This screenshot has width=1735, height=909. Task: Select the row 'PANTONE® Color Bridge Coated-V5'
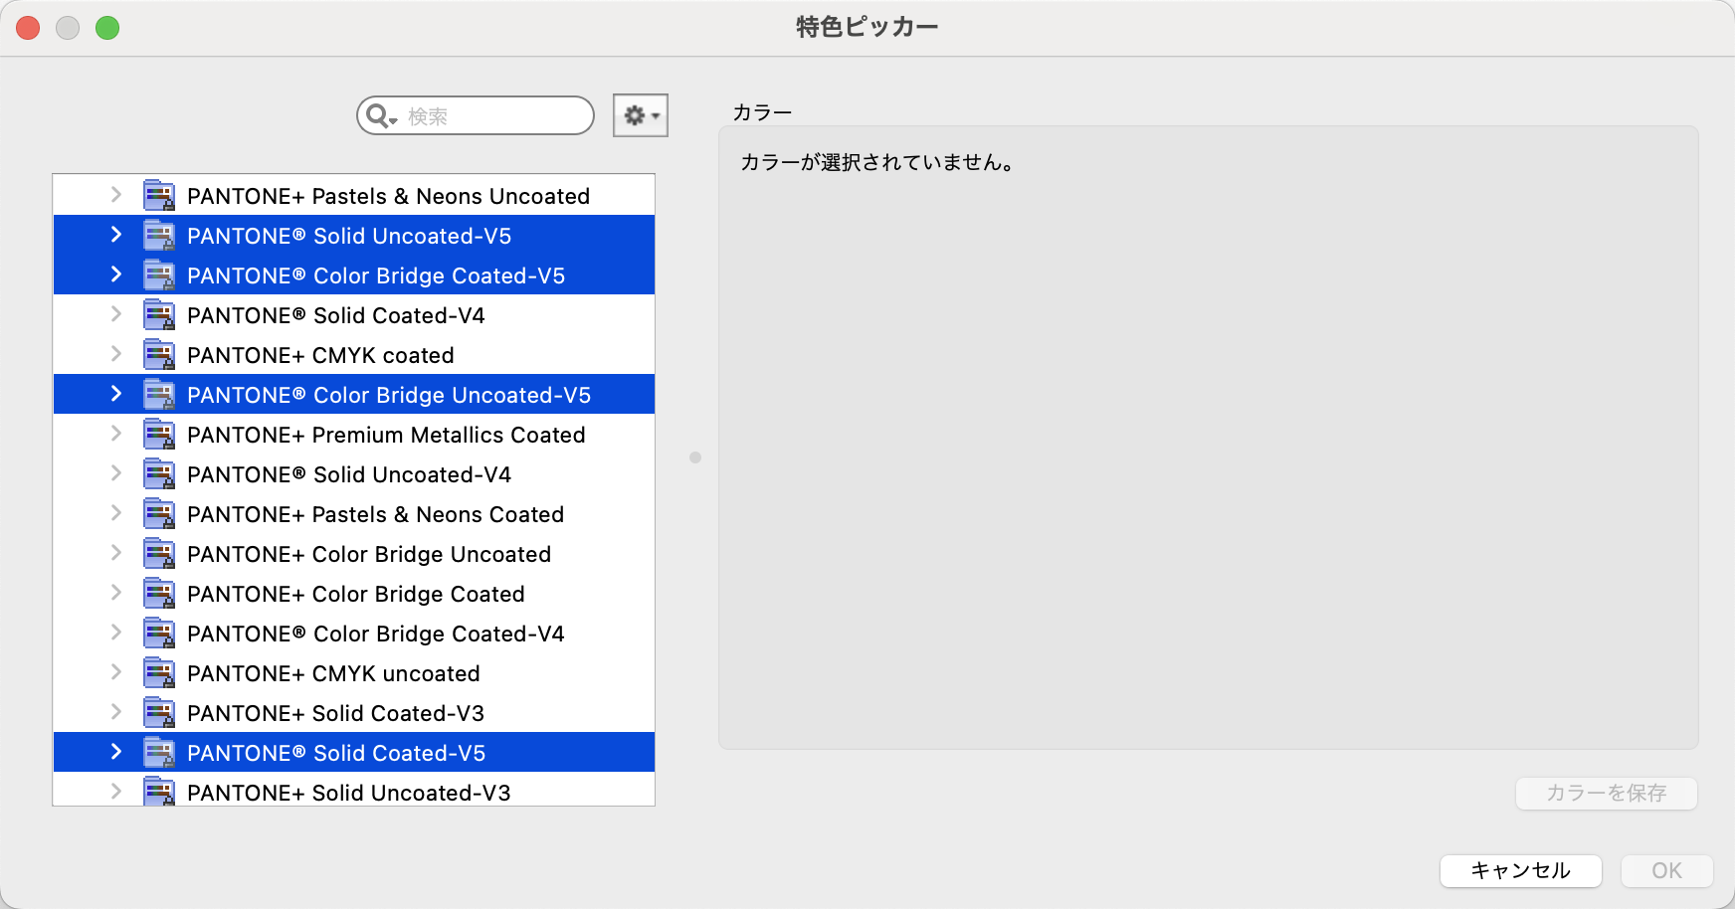pos(353,274)
